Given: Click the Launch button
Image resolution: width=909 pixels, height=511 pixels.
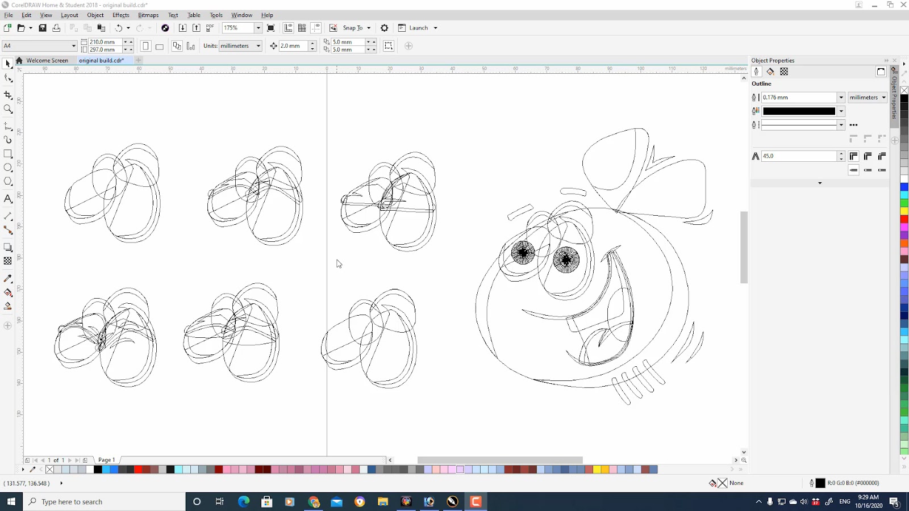Looking at the screenshot, I should coord(418,28).
